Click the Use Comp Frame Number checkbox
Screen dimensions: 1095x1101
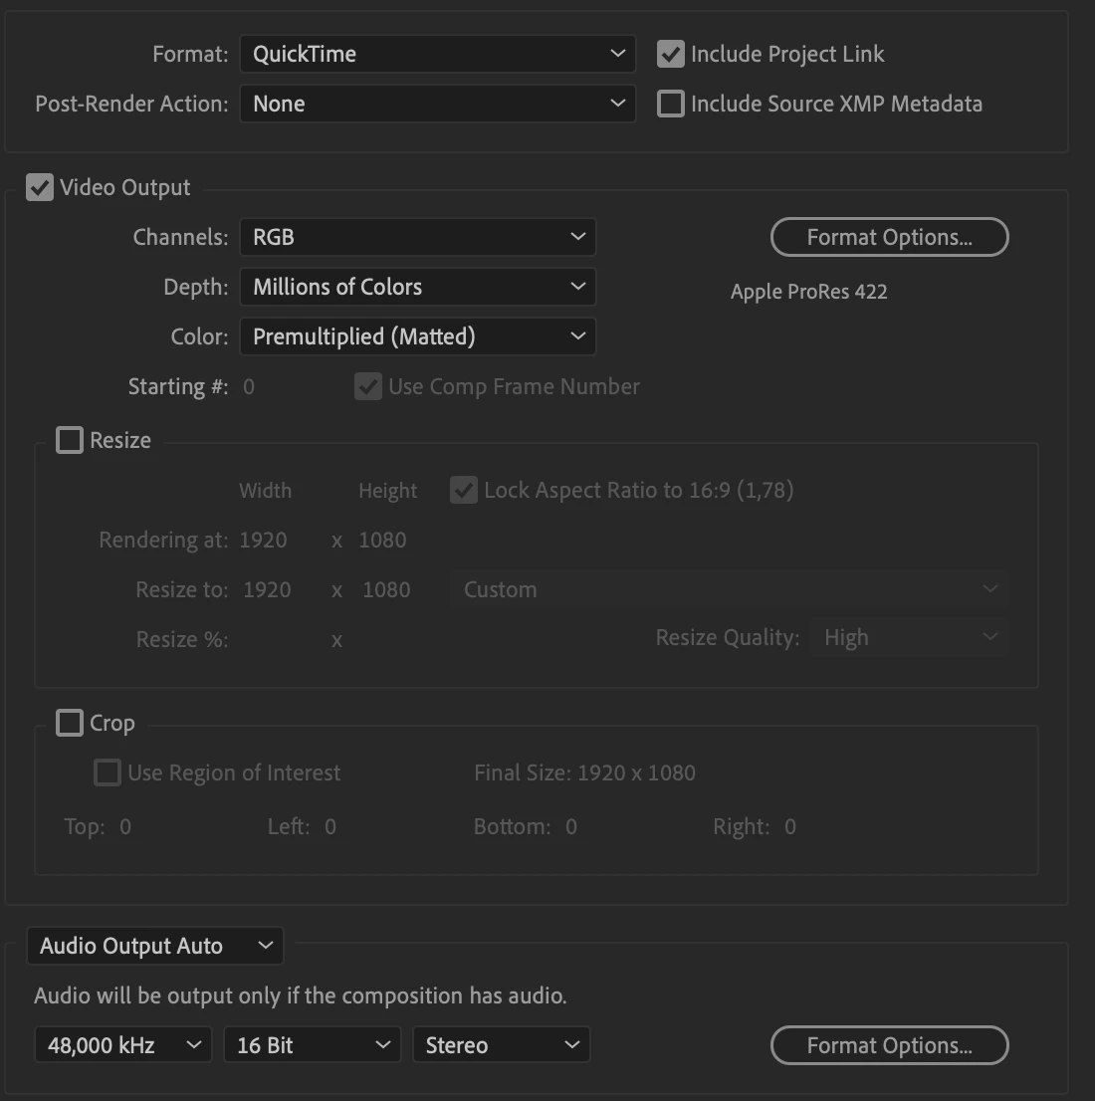point(368,386)
